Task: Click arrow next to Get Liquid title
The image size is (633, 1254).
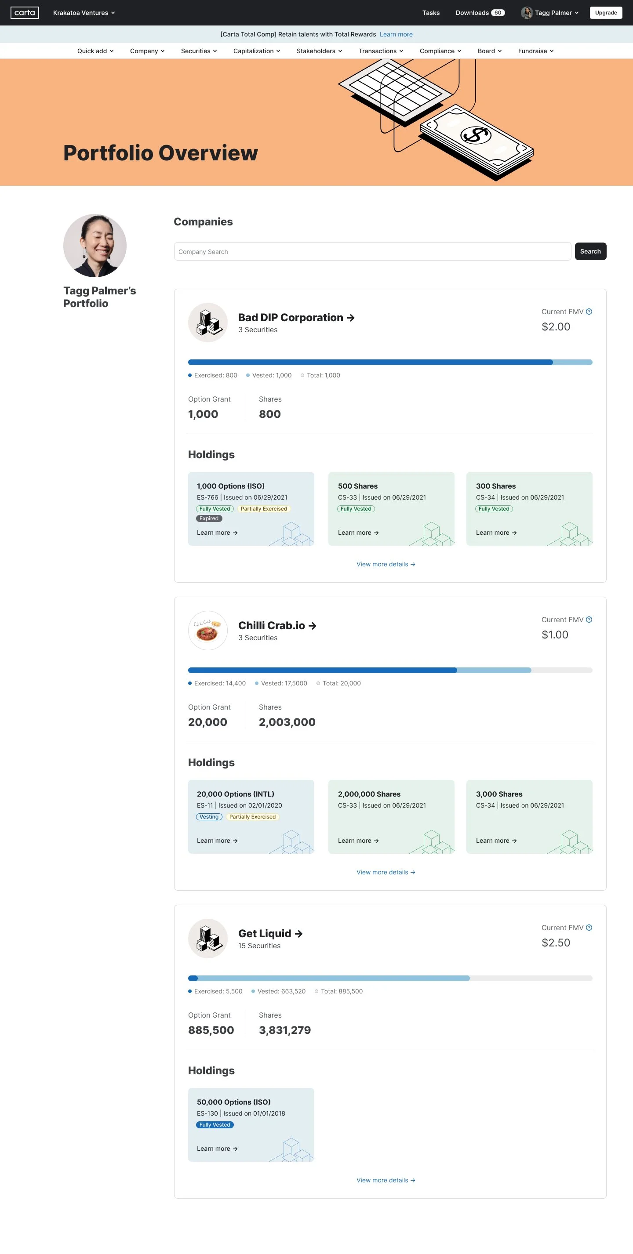Action: (x=299, y=934)
